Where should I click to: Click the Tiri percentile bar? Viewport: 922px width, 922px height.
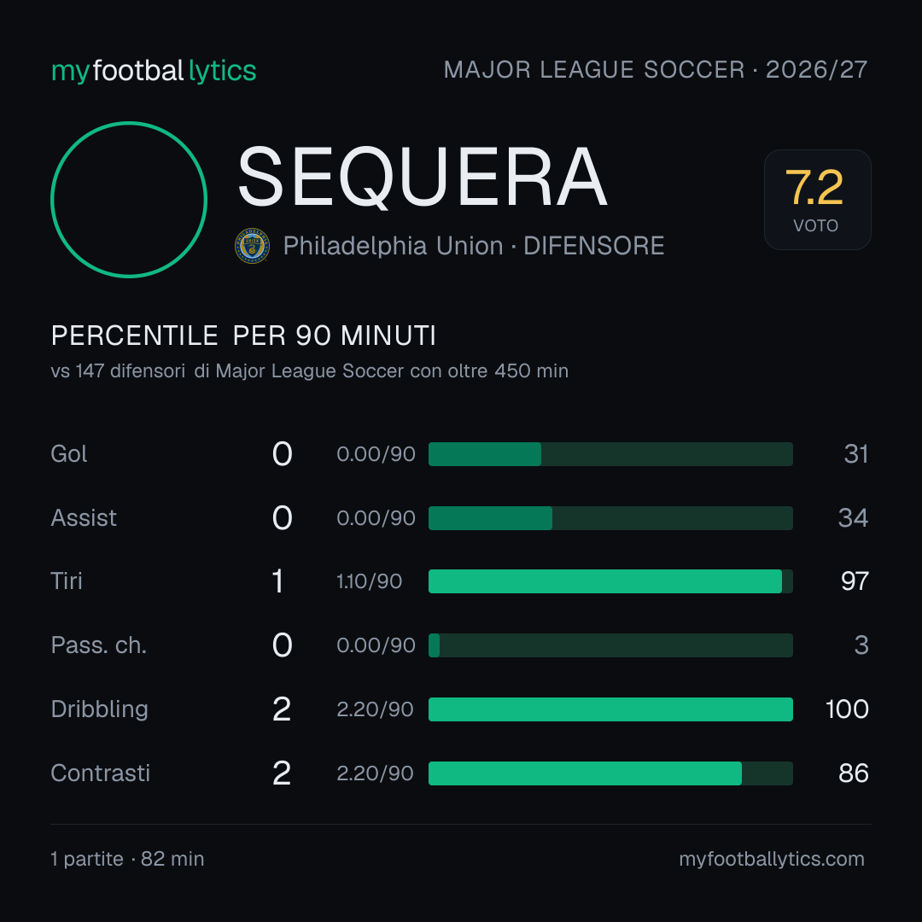tap(610, 581)
